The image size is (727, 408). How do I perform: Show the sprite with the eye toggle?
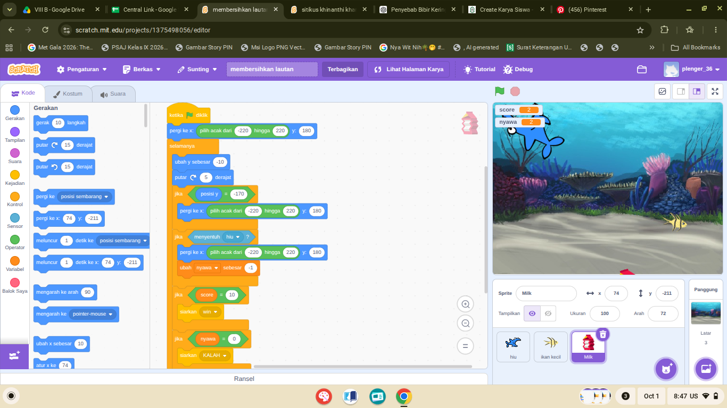[532, 313]
